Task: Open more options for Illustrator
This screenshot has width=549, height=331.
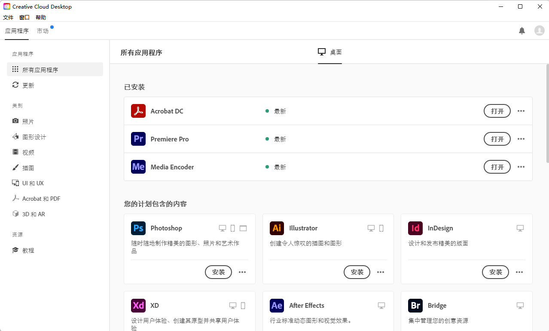Action: pos(381,272)
